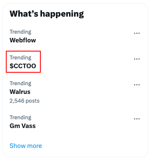The image size is (151, 160).
Task: Click the Trending label above $CCTOO
Action: [20, 58]
